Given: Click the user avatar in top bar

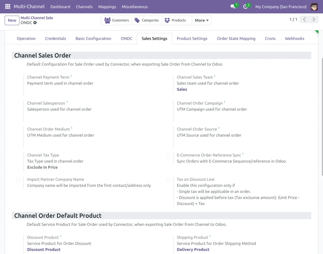Looking at the screenshot, I should click(314, 7).
